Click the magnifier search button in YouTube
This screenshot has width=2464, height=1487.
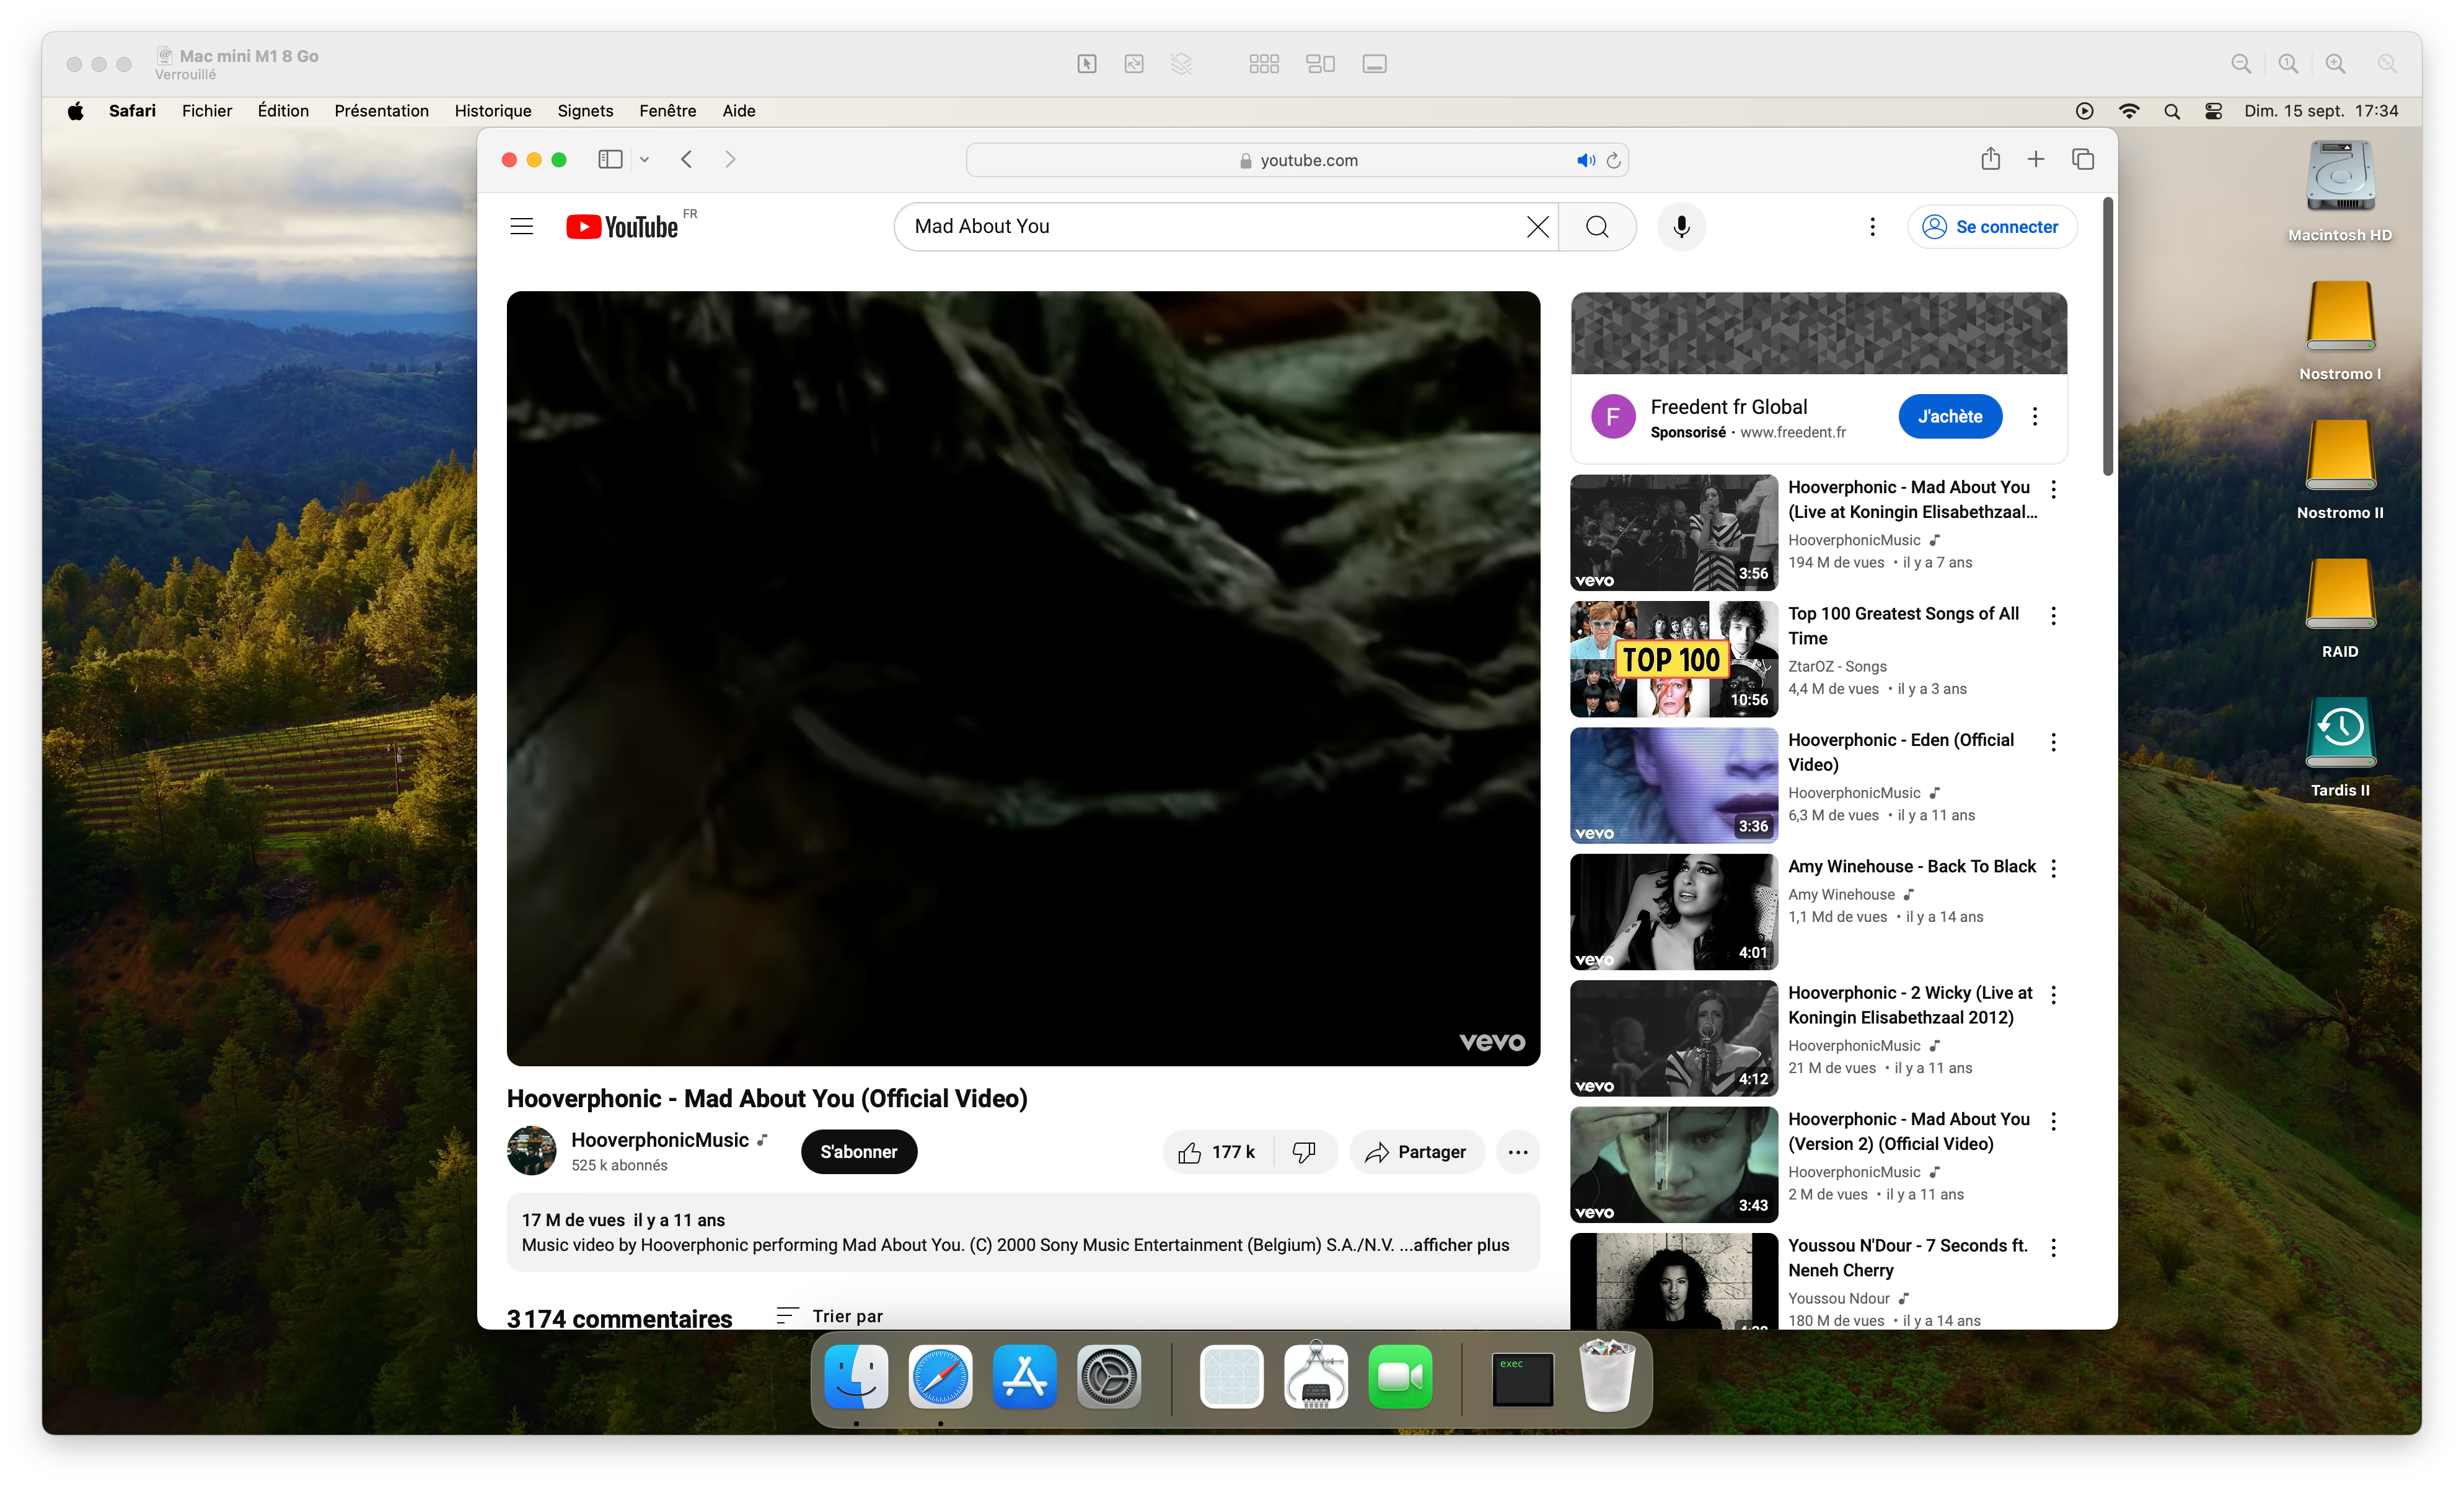coord(1597,227)
